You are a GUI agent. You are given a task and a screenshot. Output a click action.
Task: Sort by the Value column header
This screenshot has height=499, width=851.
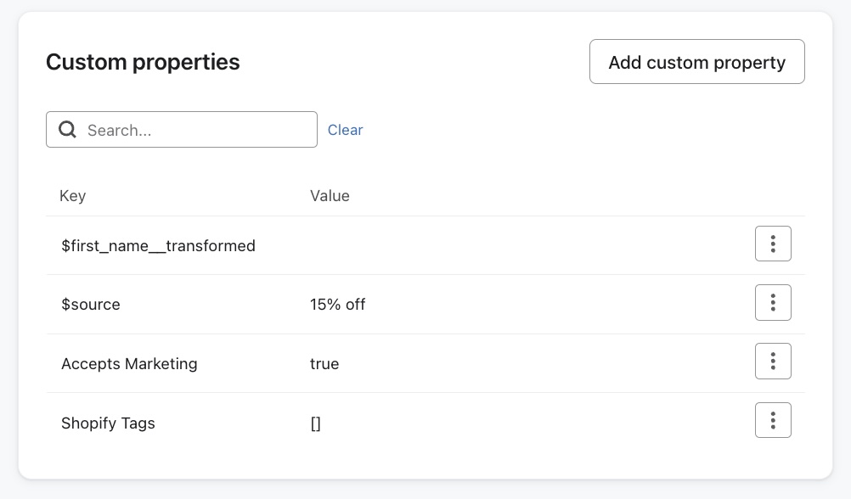[330, 196]
